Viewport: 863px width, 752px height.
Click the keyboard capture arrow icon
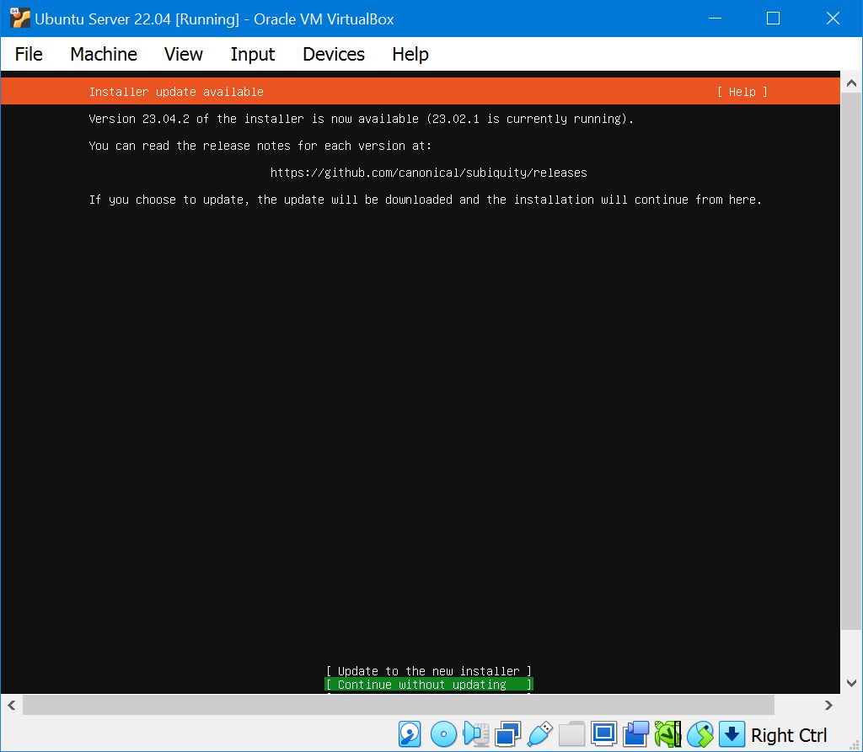732,734
